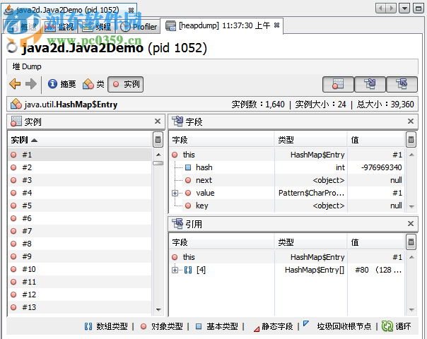Toggle the fields panel toolbar button
This screenshot has height=339, width=427.
[370, 84]
